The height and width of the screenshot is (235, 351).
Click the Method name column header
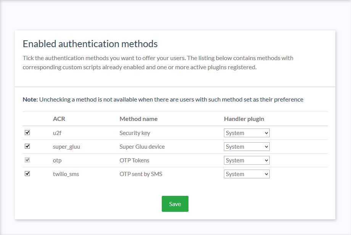point(138,119)
